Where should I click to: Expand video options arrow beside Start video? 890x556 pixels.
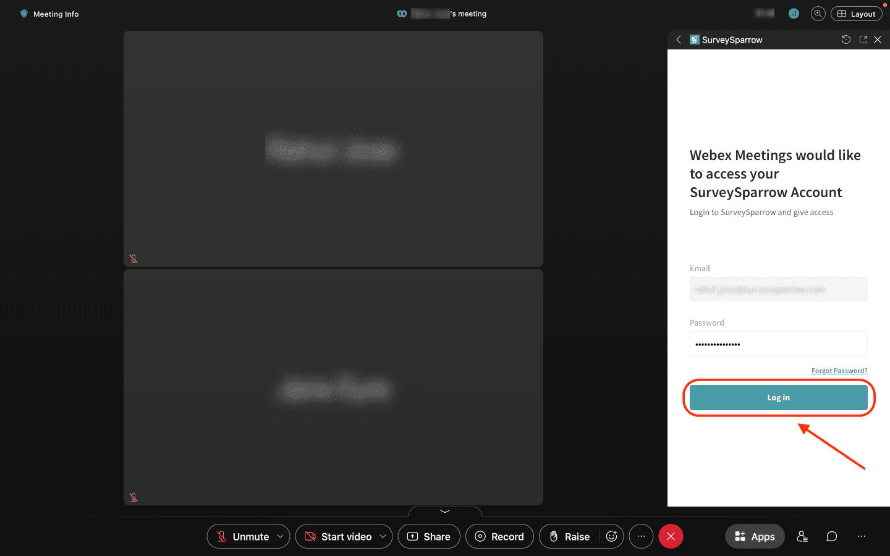click(x=383, y=536)
